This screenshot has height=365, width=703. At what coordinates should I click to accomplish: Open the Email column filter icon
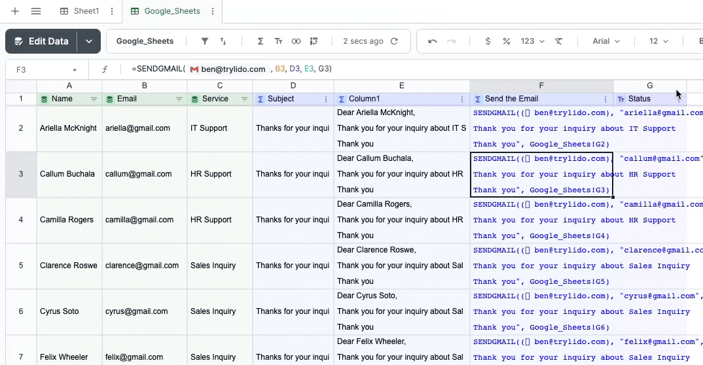point(179,99)
